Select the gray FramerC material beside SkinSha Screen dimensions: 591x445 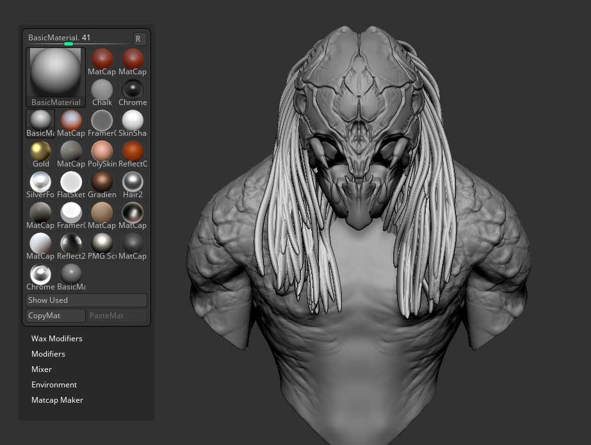(x=102, y=124)
